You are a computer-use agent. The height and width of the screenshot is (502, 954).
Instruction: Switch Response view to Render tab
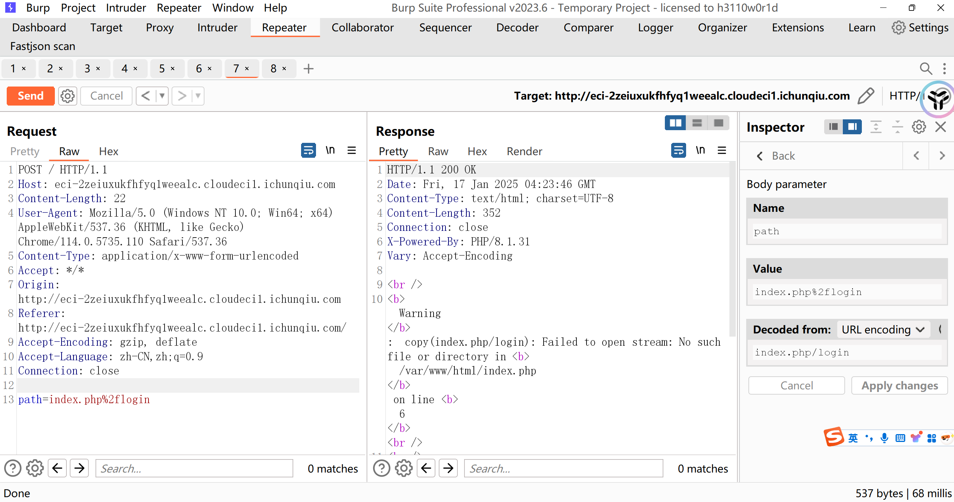524,151
